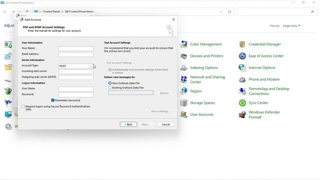
Task: Toggle automatically test account settings checkbox
Action: [x=110, y=70]
